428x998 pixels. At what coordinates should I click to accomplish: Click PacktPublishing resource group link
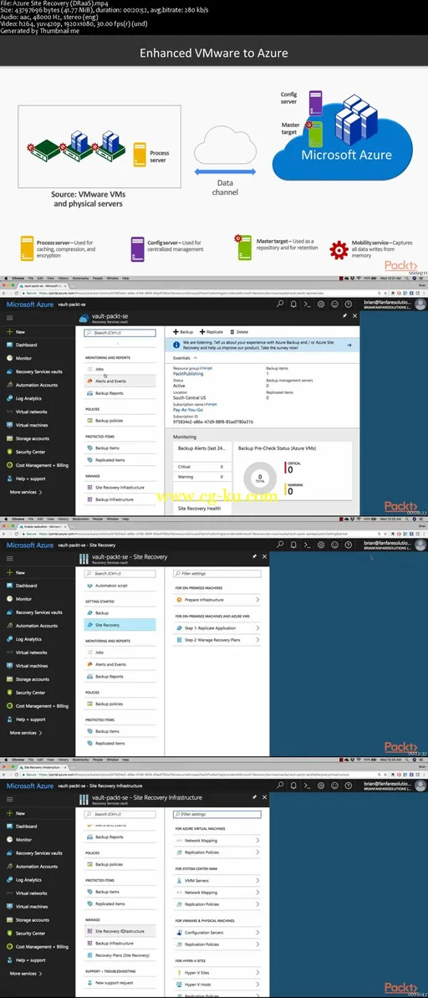188,374
